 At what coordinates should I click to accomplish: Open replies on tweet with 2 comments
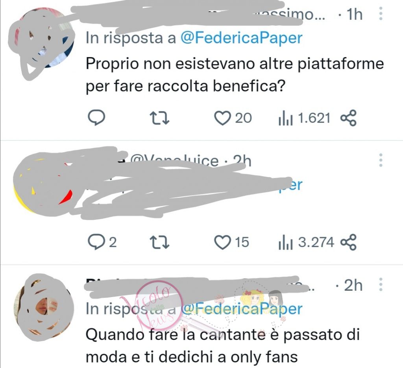pyautogui.click(x=102, y=242)
